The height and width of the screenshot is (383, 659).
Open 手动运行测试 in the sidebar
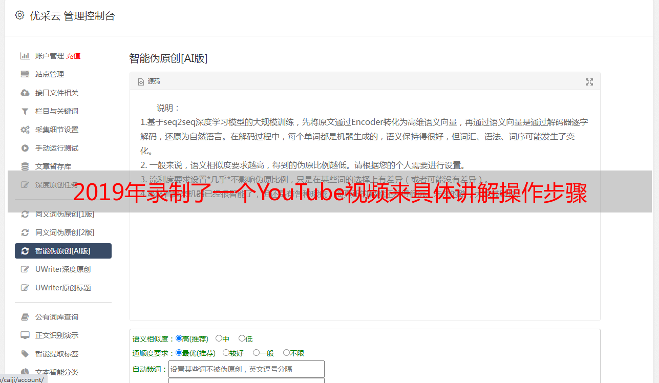(x=57, y=148)
